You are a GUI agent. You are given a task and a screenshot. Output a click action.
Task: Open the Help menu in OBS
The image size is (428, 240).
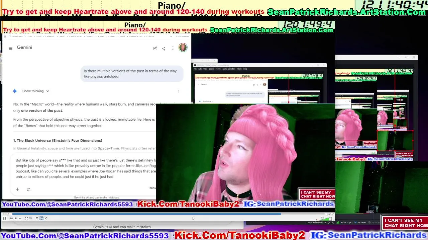[x=245, y=69]
